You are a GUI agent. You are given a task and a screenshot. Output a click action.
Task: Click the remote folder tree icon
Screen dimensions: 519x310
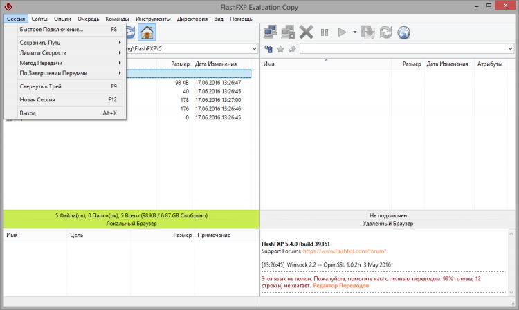pos(268,49)
